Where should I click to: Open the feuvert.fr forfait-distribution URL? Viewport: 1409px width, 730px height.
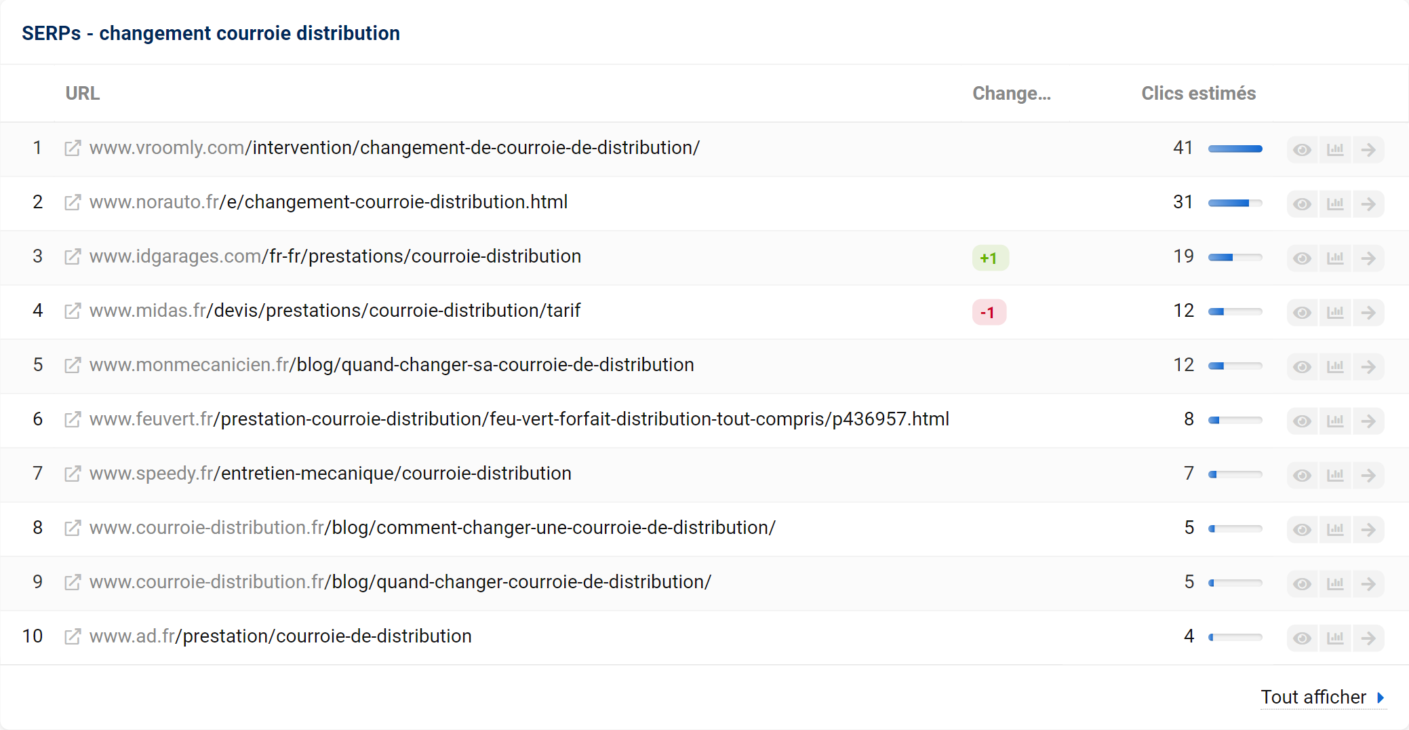click(x=519, y=419)
